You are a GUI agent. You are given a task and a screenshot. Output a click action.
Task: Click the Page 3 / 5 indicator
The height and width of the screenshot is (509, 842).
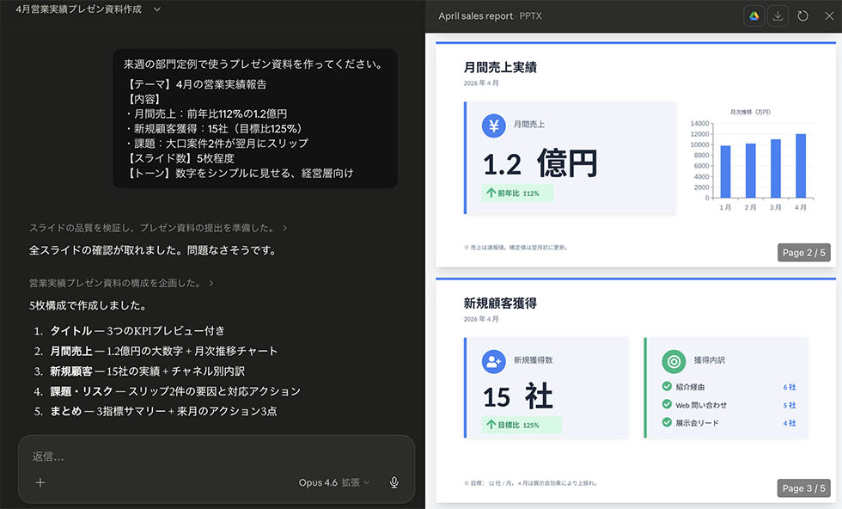tap(804, 488)
